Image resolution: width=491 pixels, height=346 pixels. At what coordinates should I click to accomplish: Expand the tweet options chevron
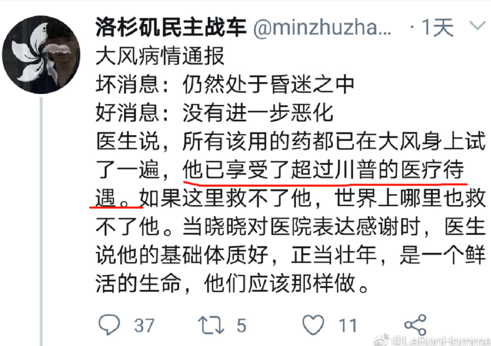click(477, 25)
